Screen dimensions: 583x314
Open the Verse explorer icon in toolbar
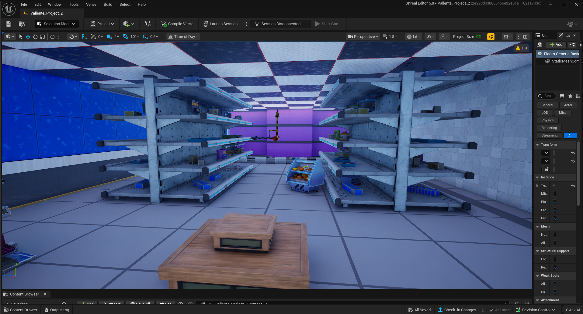(147, 24)
